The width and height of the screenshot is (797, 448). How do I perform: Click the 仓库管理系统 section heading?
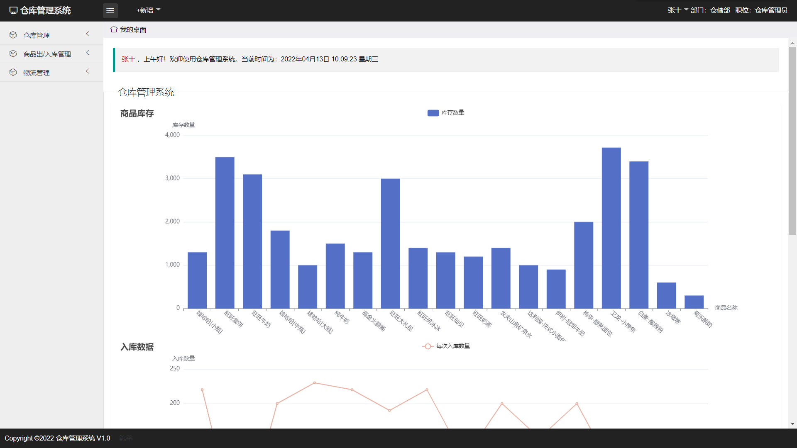click(146, 92)
